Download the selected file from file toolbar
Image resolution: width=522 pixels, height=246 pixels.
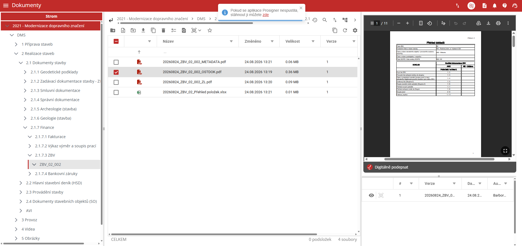tap(143, 30)
